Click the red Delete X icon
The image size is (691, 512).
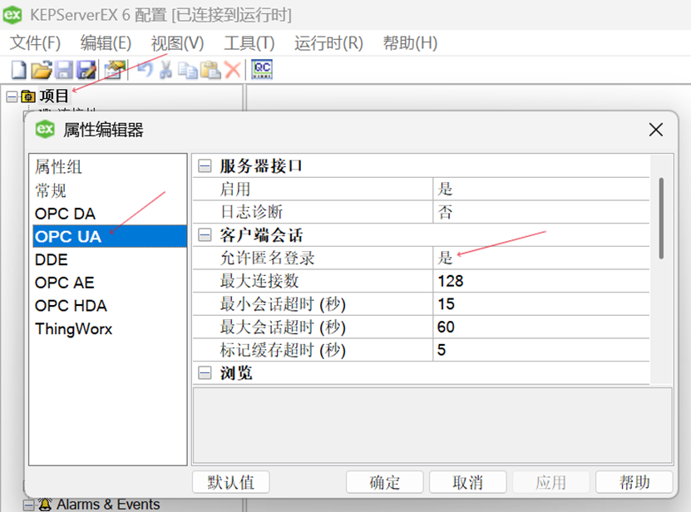coord(233,70)
